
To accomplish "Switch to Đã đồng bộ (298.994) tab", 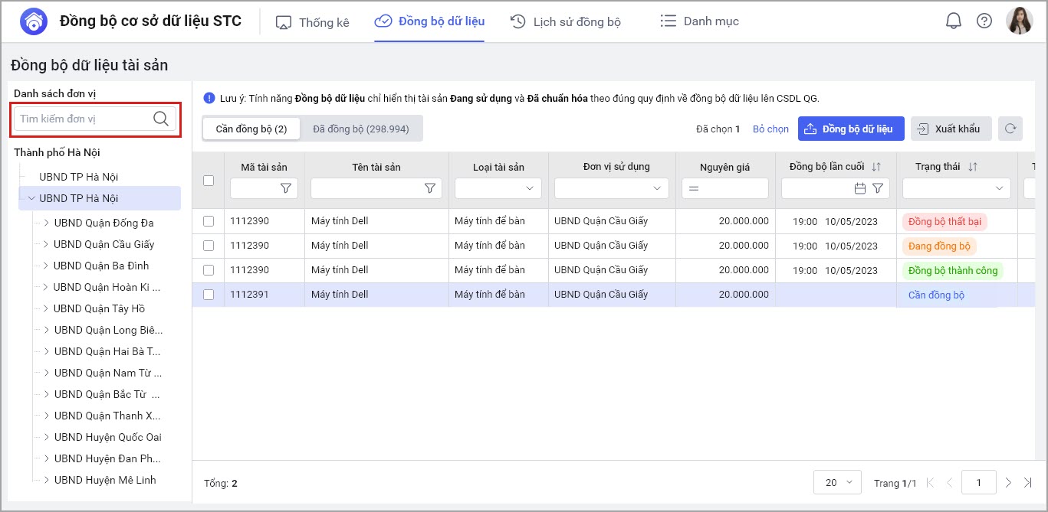I will pos(360,129).
